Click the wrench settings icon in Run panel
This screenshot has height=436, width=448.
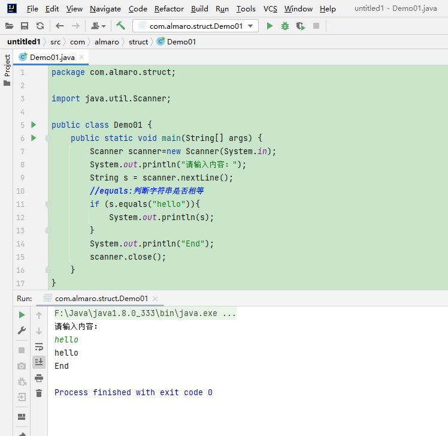(22, 330)
